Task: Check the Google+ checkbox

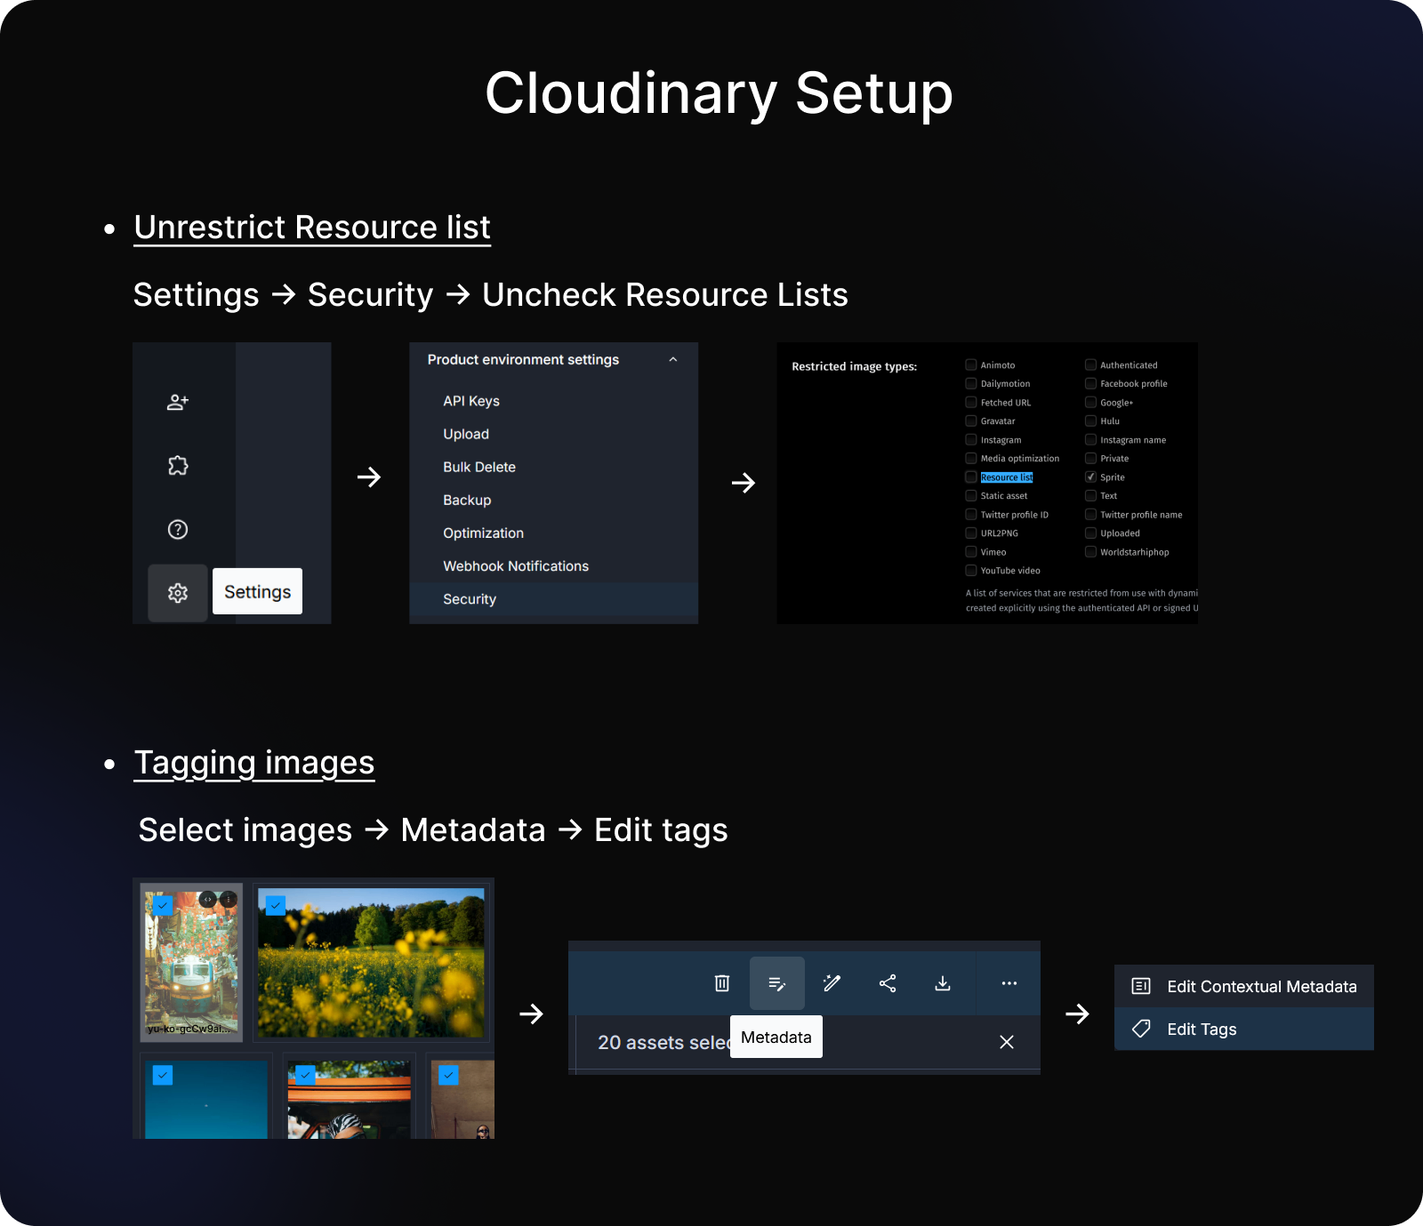Action: click(x=1090, y=402)
